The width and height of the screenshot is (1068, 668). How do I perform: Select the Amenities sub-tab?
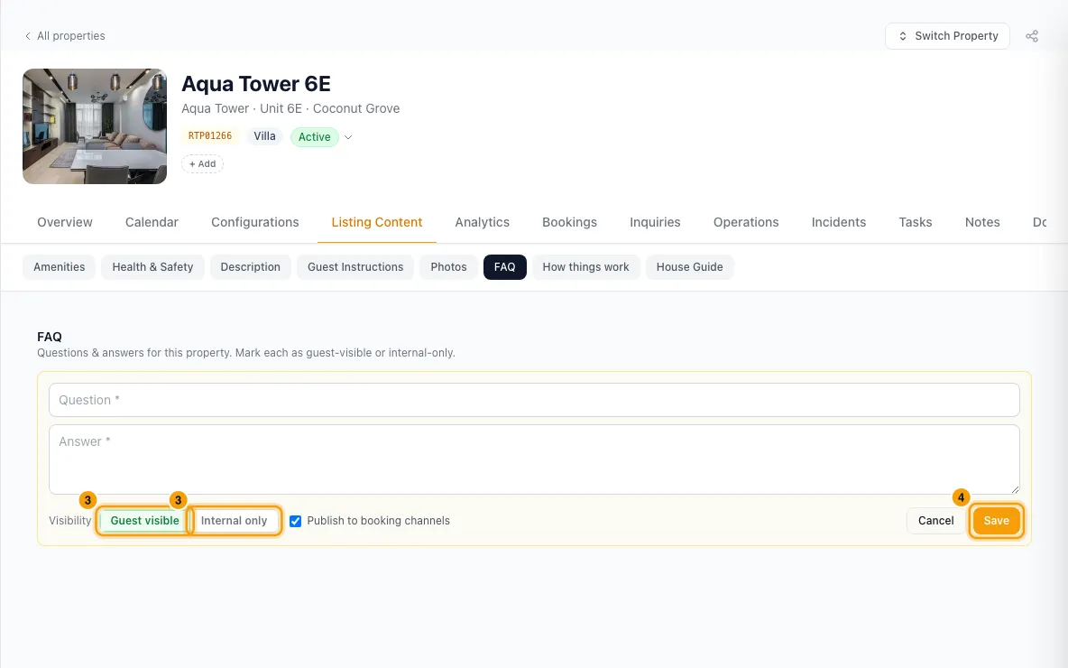pyautogui.click(x=60, y=267)
